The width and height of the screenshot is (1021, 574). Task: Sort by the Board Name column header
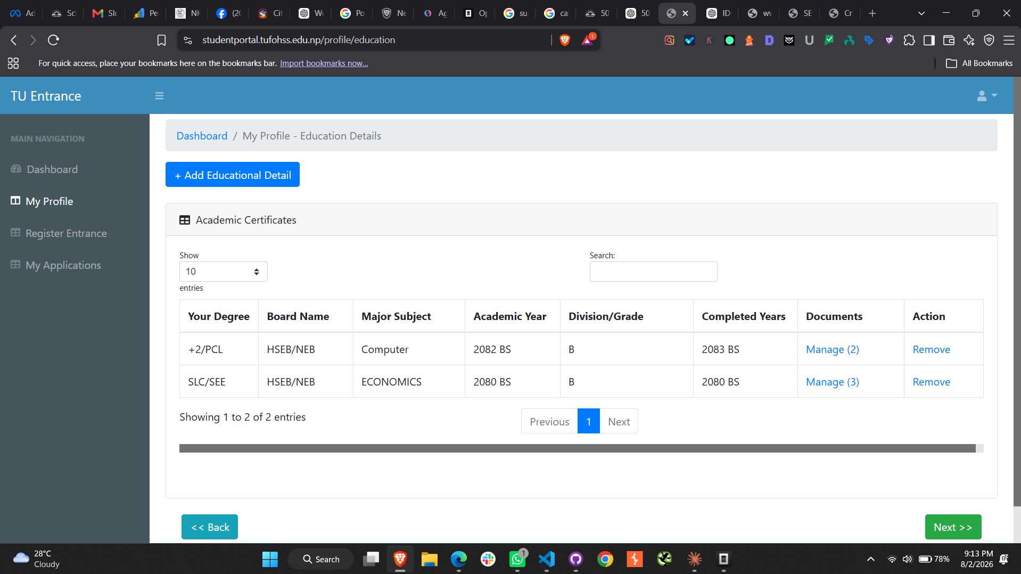click(x=306, y=316)
